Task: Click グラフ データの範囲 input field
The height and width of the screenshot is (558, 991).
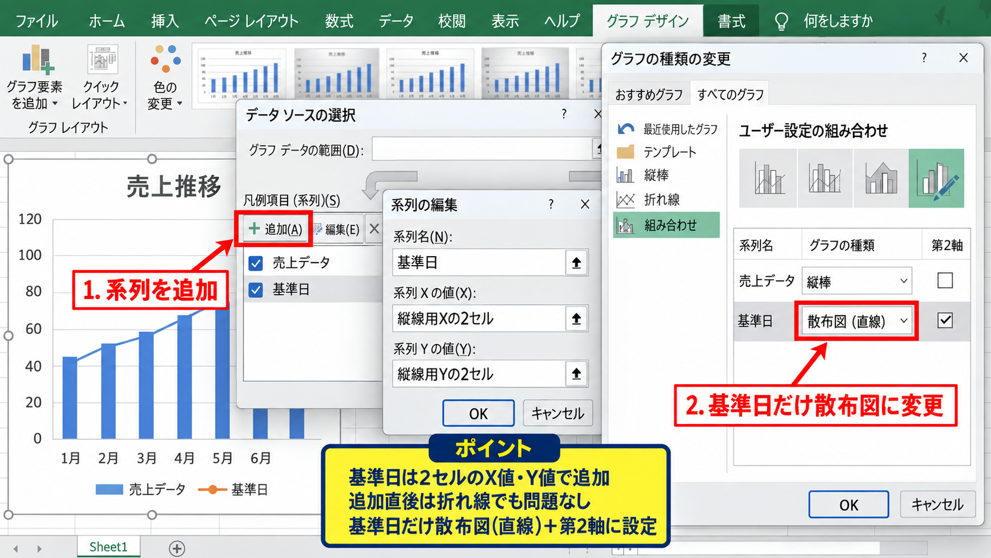Action: [483, 149]
